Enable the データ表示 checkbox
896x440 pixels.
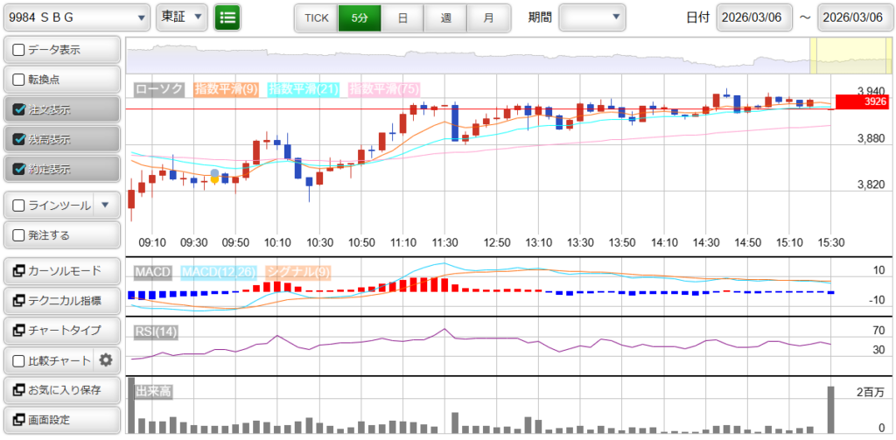[x=19, y=50]
